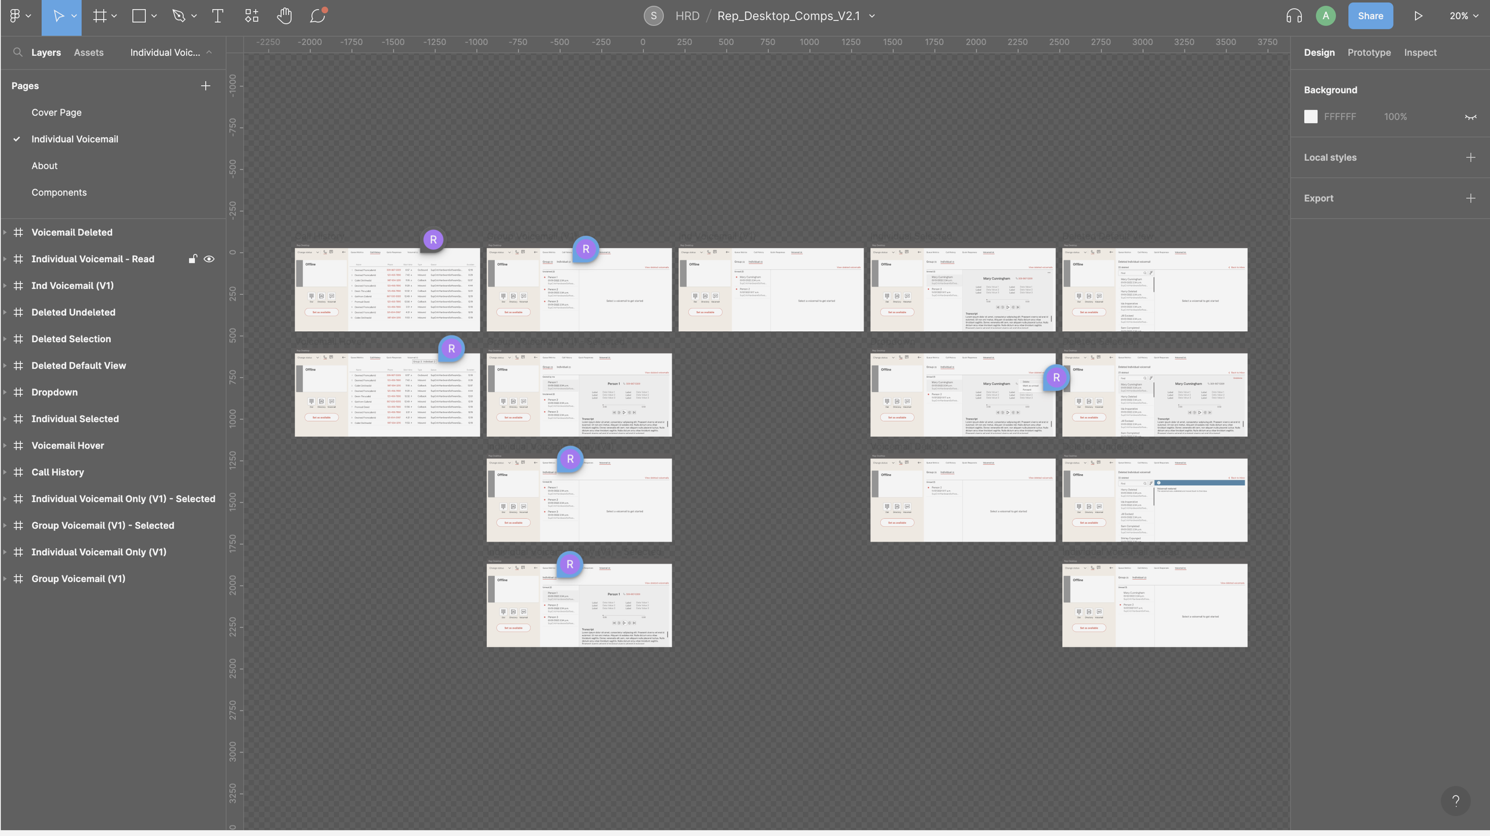This screenshot has height=836, width=1490.
Task: Open the Resources components tool
Action: coord(252,16)
